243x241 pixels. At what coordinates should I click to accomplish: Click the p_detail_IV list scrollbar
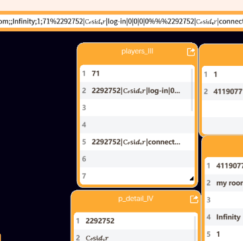tap(195, 228)
